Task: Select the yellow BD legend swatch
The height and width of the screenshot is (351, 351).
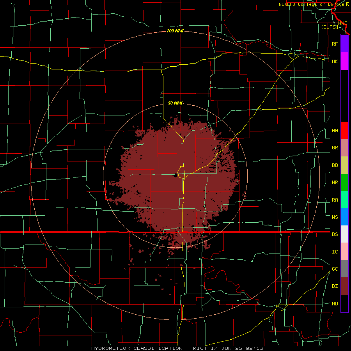Action: point(344,165)
